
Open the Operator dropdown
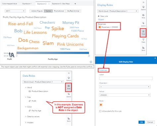125,87
